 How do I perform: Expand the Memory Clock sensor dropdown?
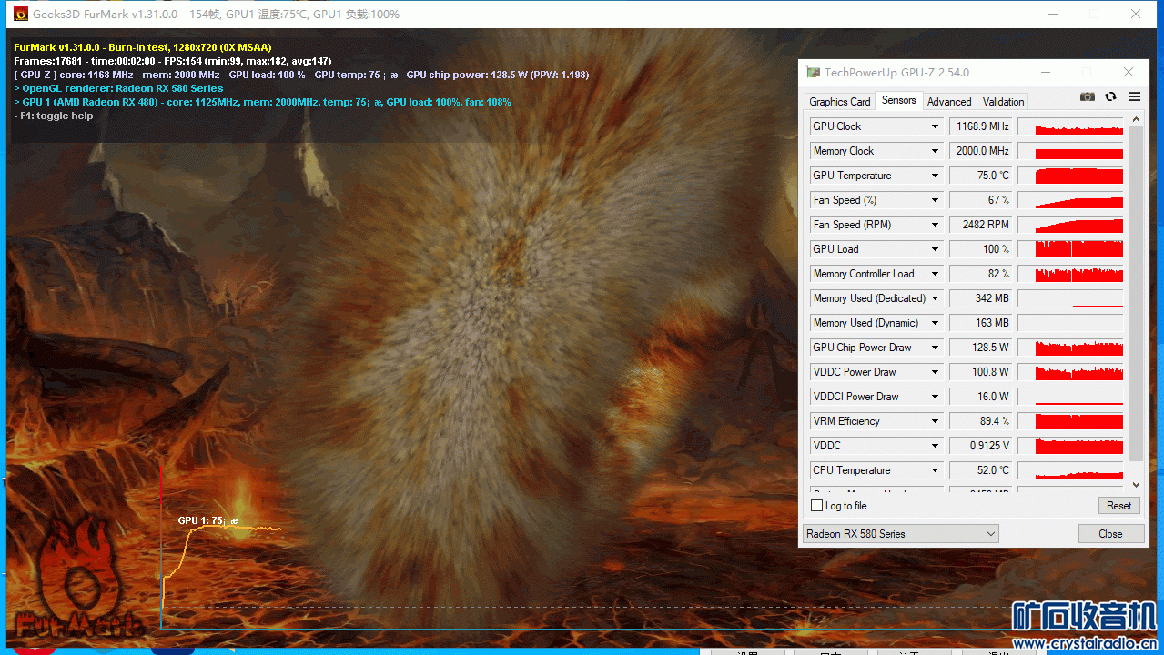point(935,151)
